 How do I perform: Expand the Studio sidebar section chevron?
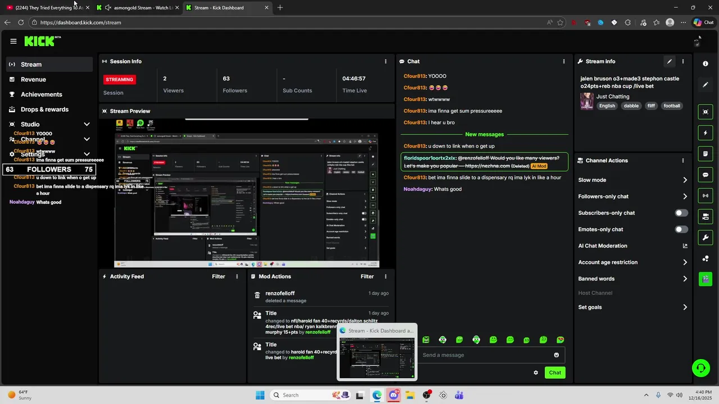[87, 125]
